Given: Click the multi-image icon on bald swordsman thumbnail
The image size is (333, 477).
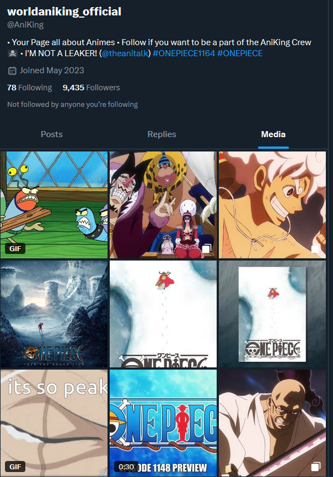Looking at the screenshot, I should 316,467.
